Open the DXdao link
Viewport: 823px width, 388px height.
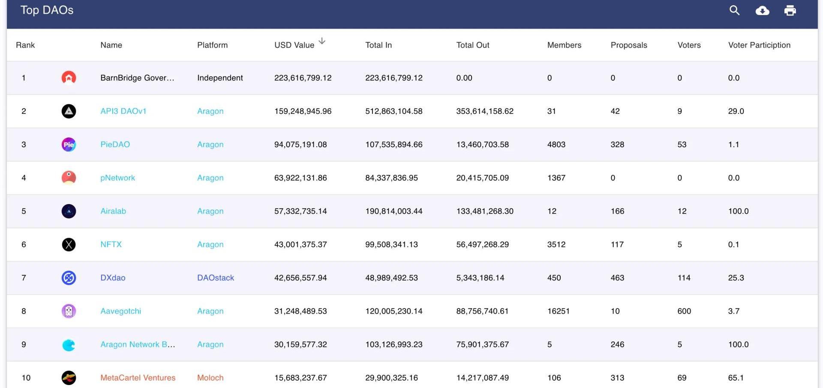coord(113,278)
